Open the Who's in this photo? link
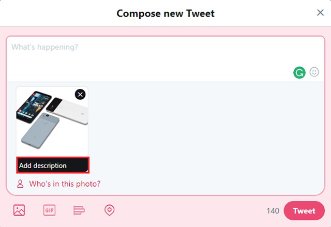 click(x=65, y=184)
